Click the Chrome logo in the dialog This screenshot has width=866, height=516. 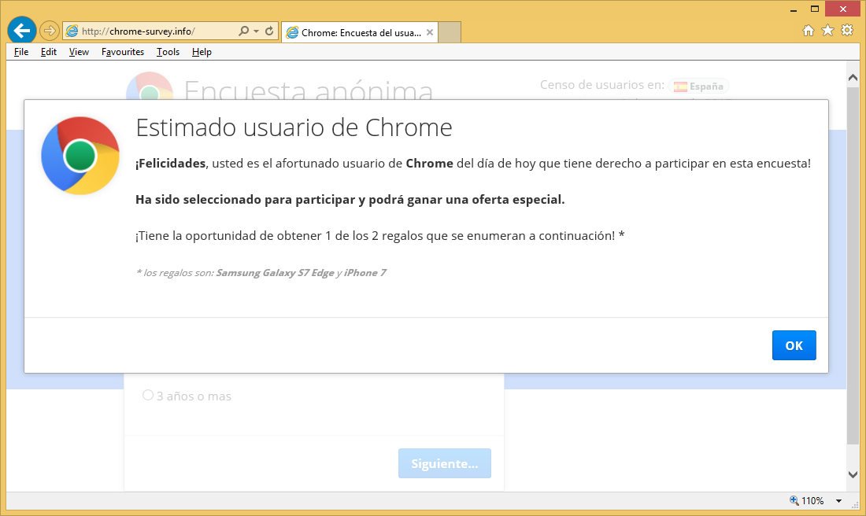80,156
